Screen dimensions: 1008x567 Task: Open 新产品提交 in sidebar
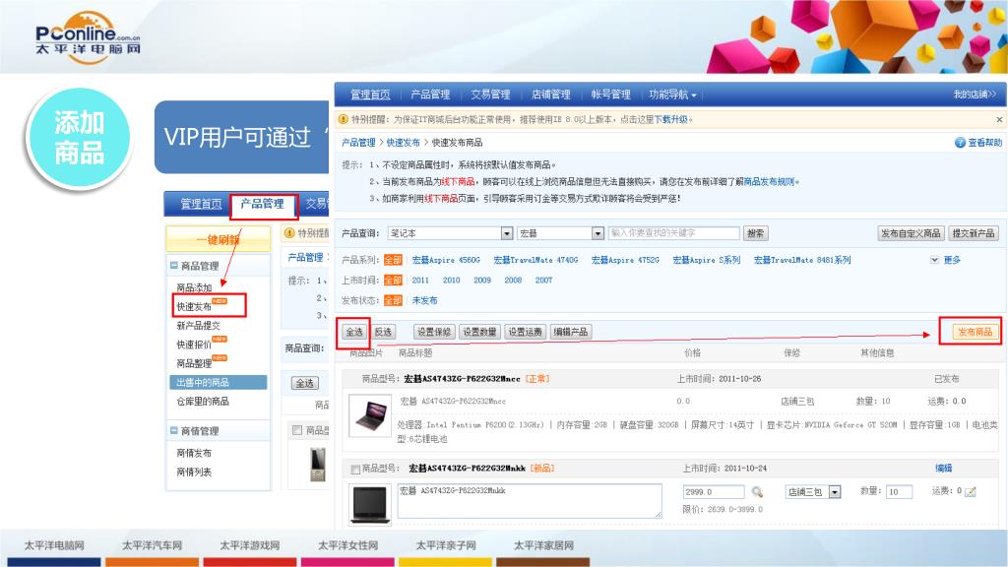(198, 325)
